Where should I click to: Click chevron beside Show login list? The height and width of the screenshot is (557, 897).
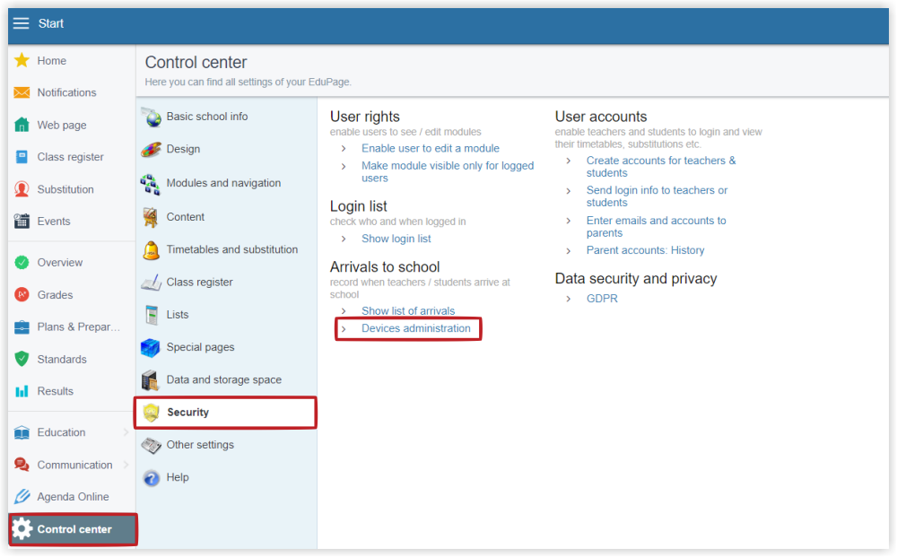[344, 239]
